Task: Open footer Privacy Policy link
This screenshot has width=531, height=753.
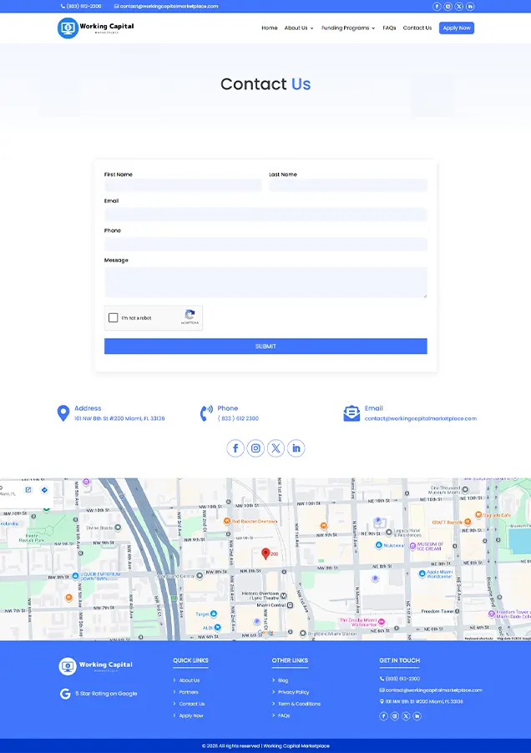Action: point(293,692)
